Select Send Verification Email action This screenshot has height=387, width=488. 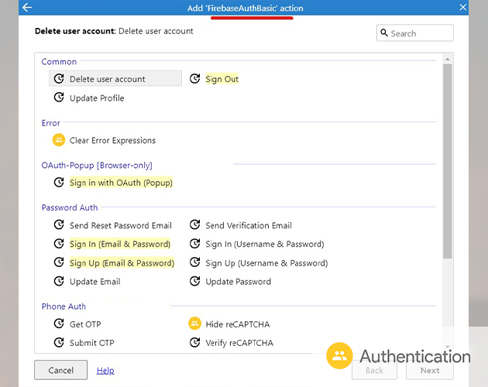pyautogui.click(x=248, y=225)
